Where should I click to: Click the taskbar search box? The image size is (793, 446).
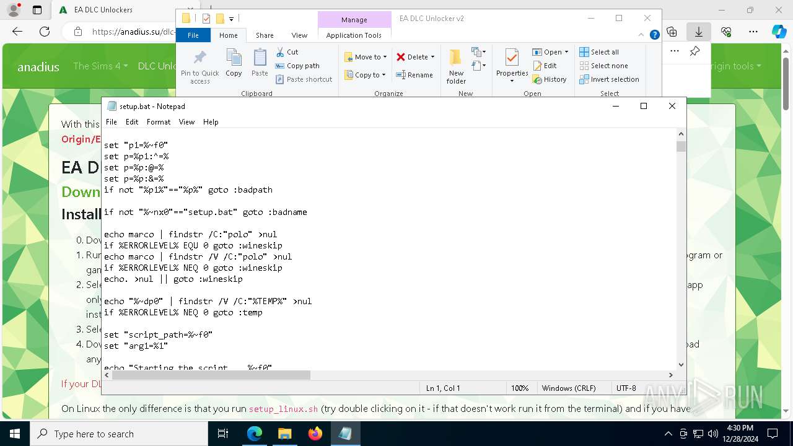[x=118, y=434]
